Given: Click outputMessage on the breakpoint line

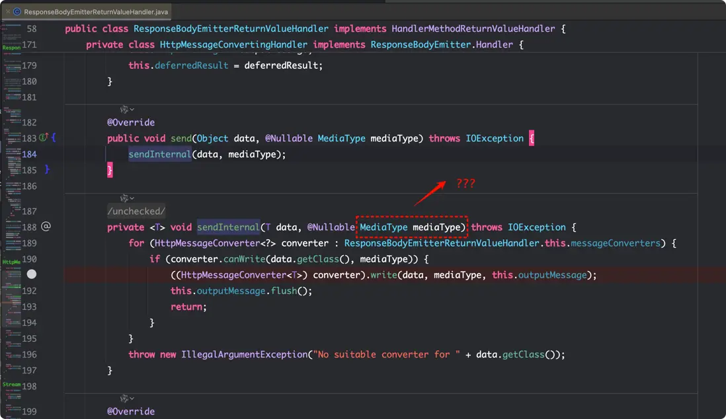Looking at the screenshot, I should pos(552,275).
